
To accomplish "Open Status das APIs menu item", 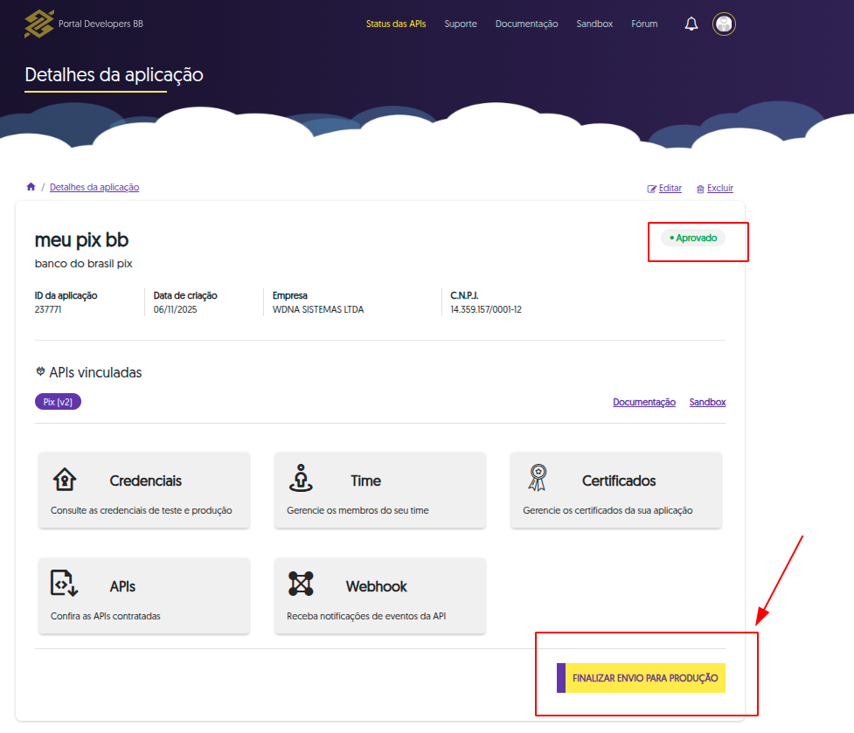I will coord(396,24).
